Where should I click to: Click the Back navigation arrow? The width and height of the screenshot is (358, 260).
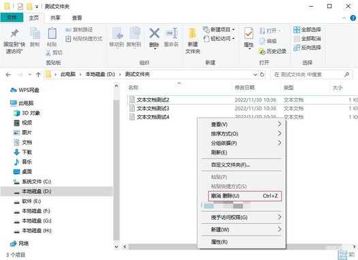click(8, 74)
